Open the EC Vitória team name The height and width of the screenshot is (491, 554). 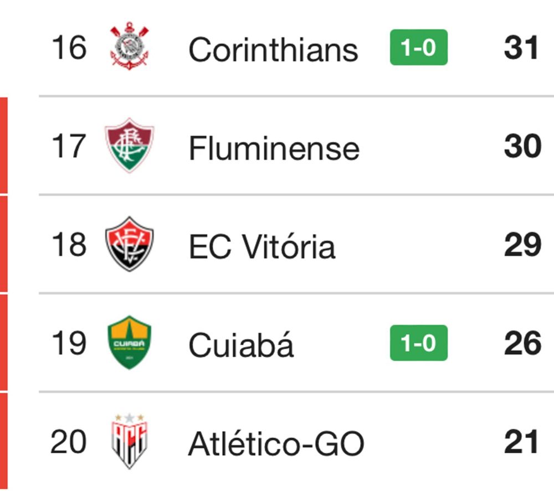pos(262,247)
